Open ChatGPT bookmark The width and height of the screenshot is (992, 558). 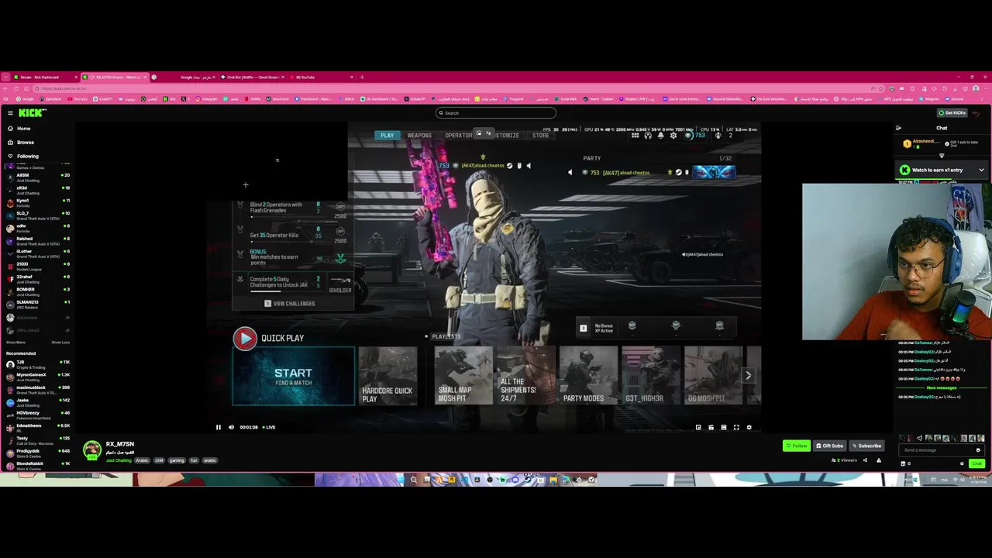pos(102,99)
